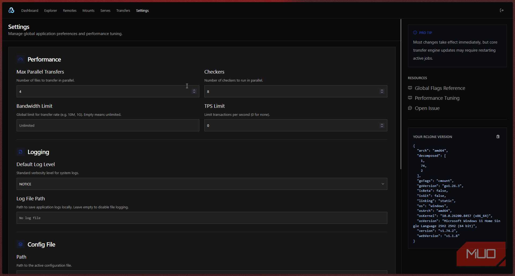Click the Pro Tip info icon
Image resolution: width=515 pixels, height=276 pixels.
415,33
